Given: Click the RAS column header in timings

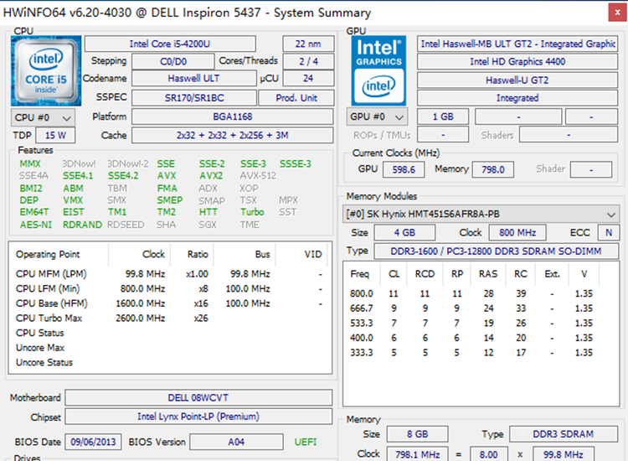Looking at the screenshot, I should (x=488, y=274).
